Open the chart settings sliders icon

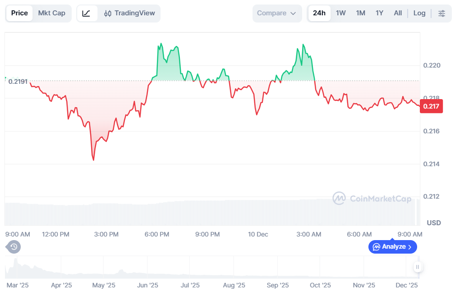441,14
